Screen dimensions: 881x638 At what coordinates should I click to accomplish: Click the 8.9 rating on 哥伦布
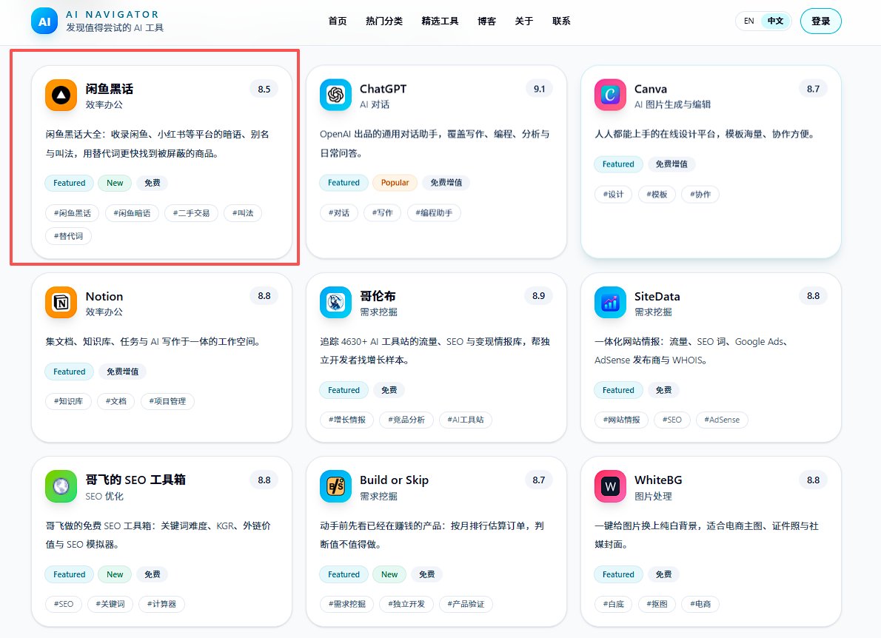click(x=539, y=296)
